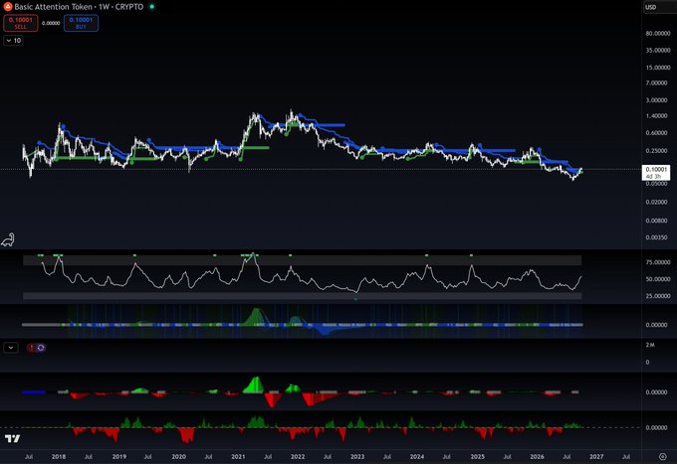Click the 2025 time axis label
Viewport: 677px width, 464px height.
tap(477, 457)
